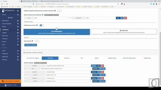The image size is (161, 90).
Task: Toggle publish all exposed ports to random host ports
Action: [60, 11]
